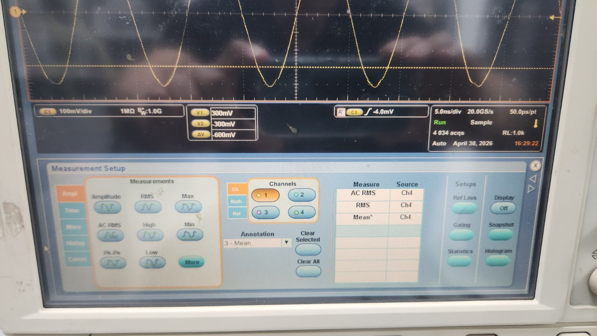Add the RMS measurement
This screenshot has width=597, height=336.
(148, 207)
